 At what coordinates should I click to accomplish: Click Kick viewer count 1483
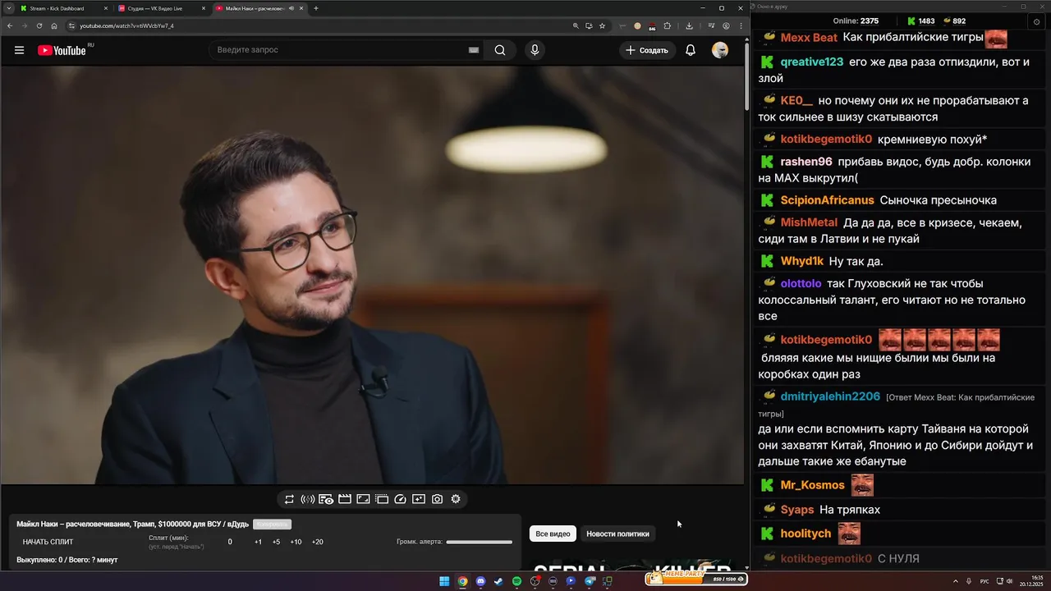(x=920, y=21)
